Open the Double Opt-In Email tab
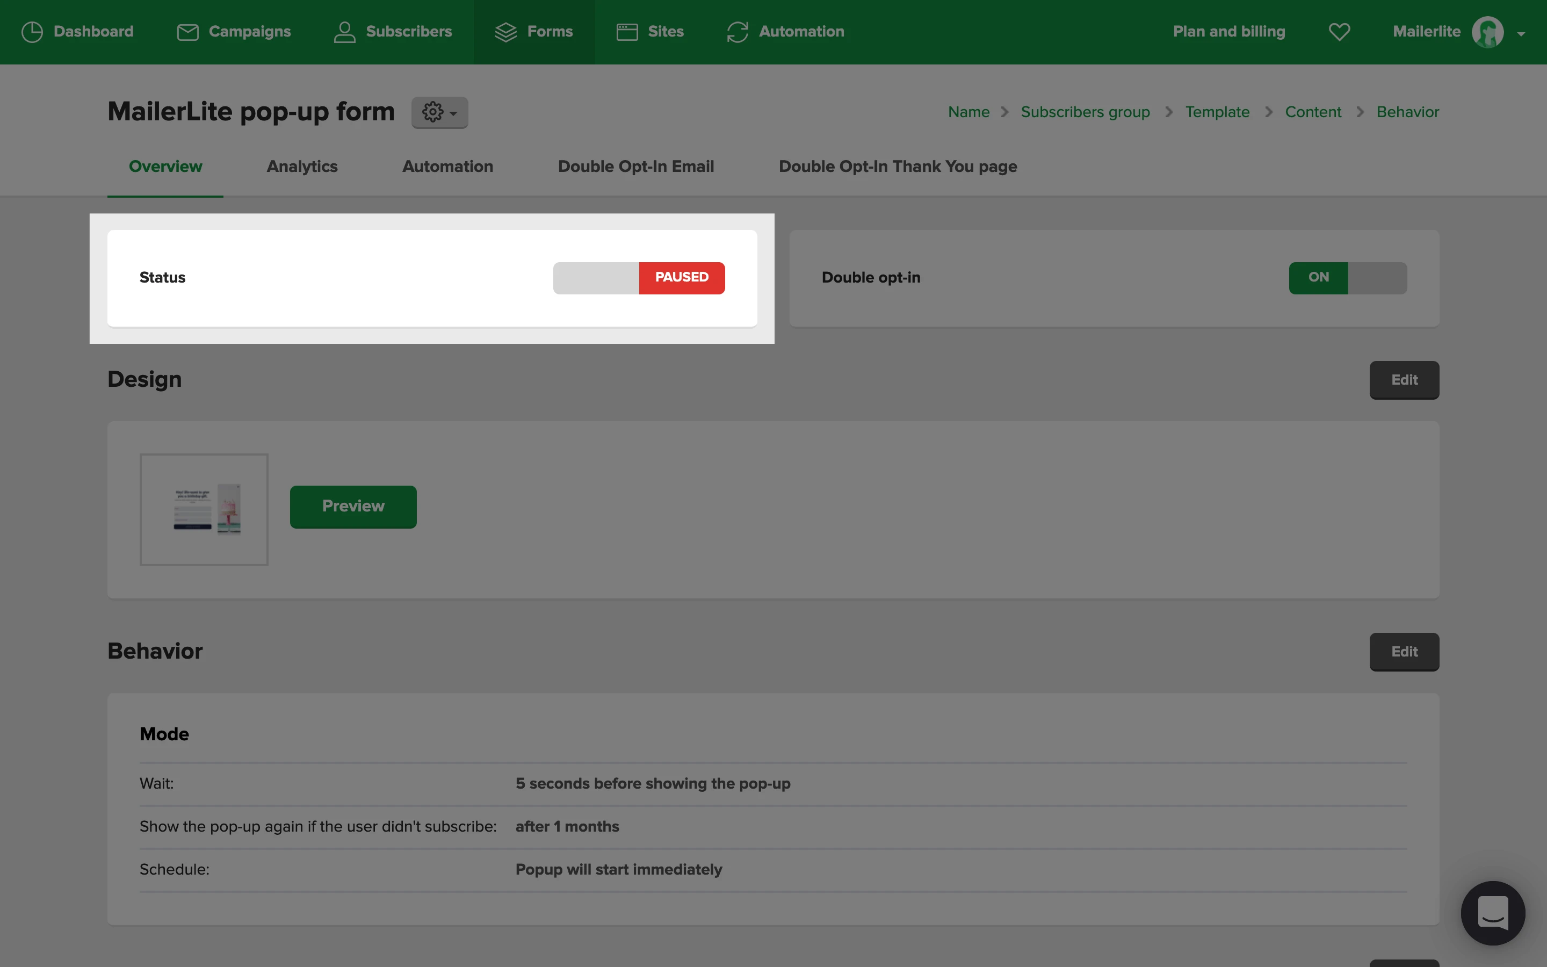The image size is (1547, 967). click(x=635, y=167)
